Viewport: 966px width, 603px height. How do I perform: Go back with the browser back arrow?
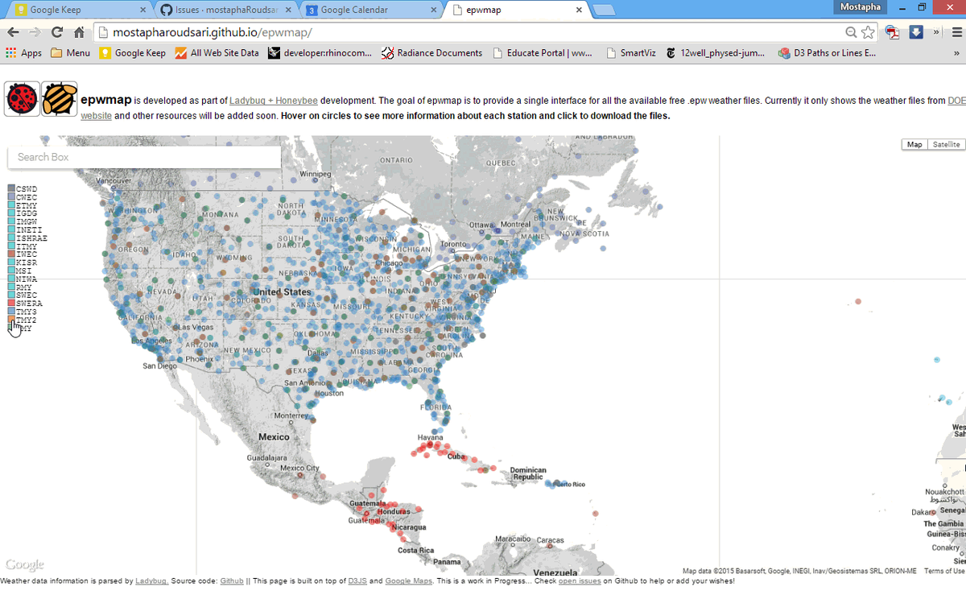(x=14, y=33)
